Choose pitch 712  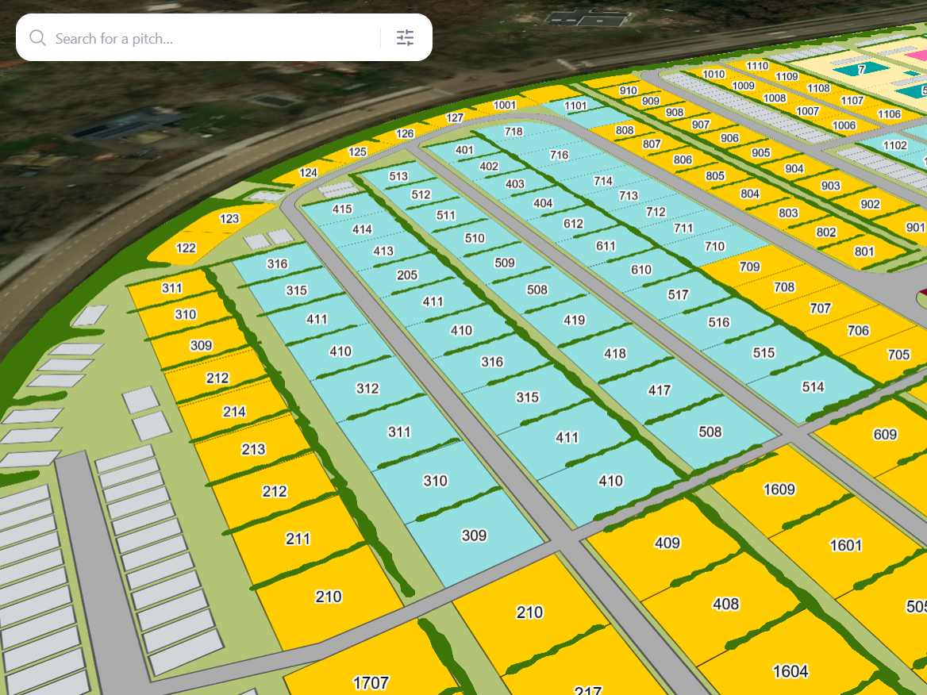656,212
